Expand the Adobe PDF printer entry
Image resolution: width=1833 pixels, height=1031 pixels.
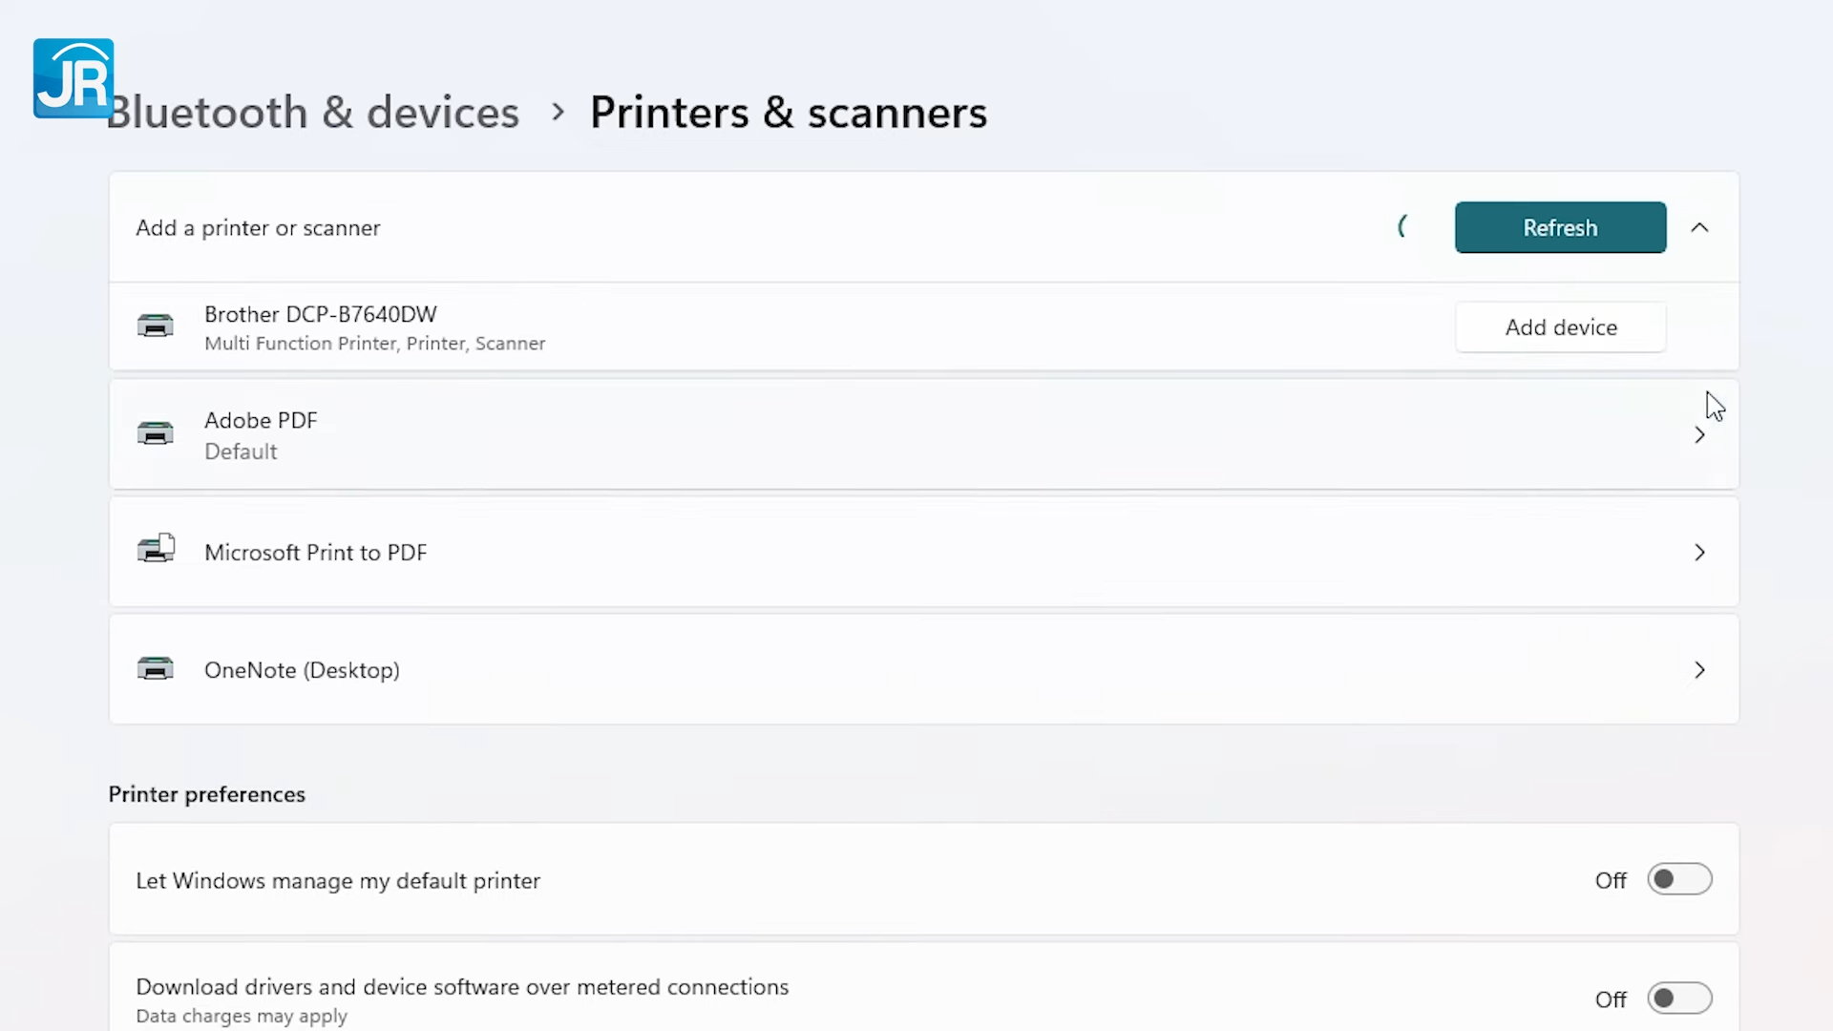pos(1700,434)
